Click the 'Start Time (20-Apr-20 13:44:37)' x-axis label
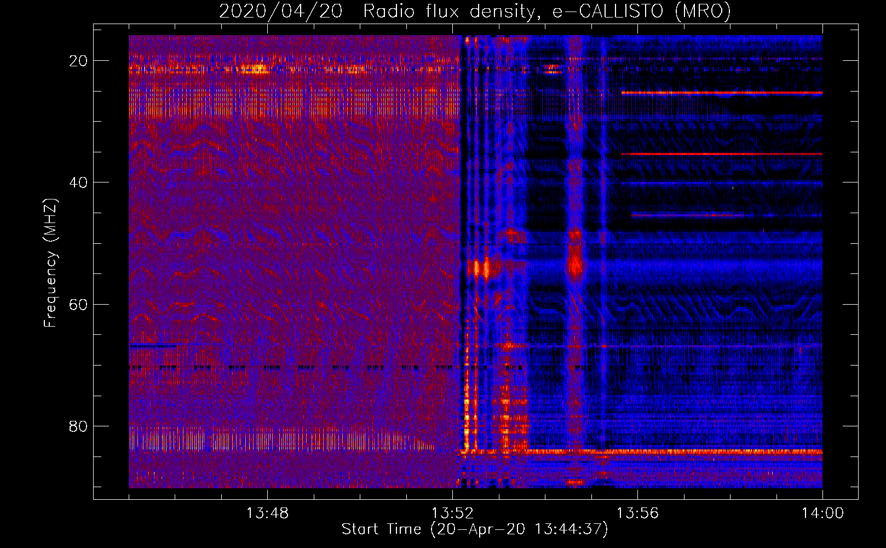 pos(475,529)
